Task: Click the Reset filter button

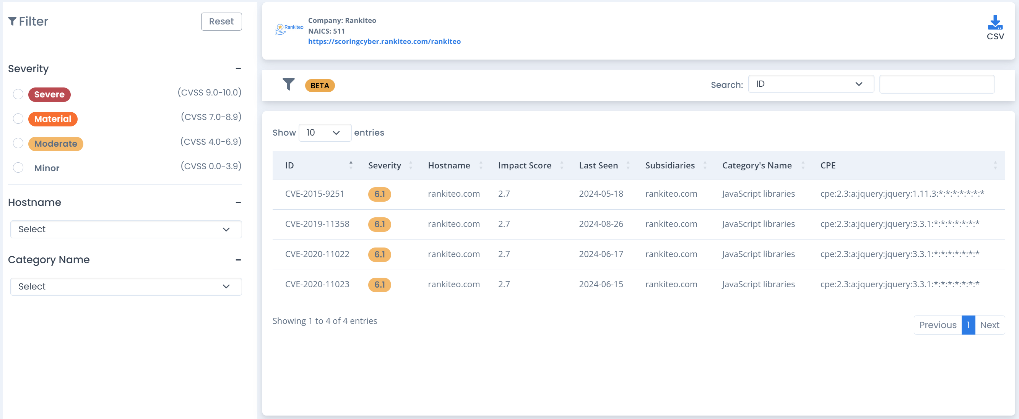Action: click(x=221, y=21)
